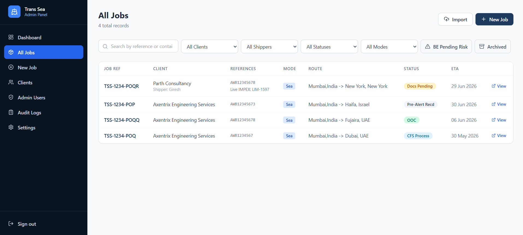523x235 pixels.
Task: Click the Admin Users shield icon
Action: coord(11,97)
